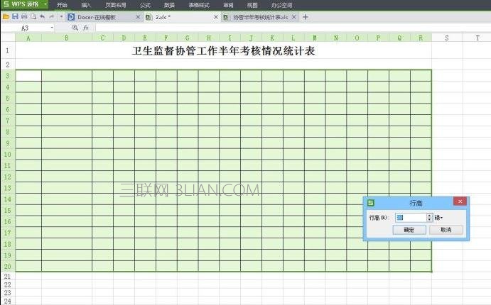Click 取消 in the 行高 dialog
This screenshot has width=491, height=305.
coord(446,230)
